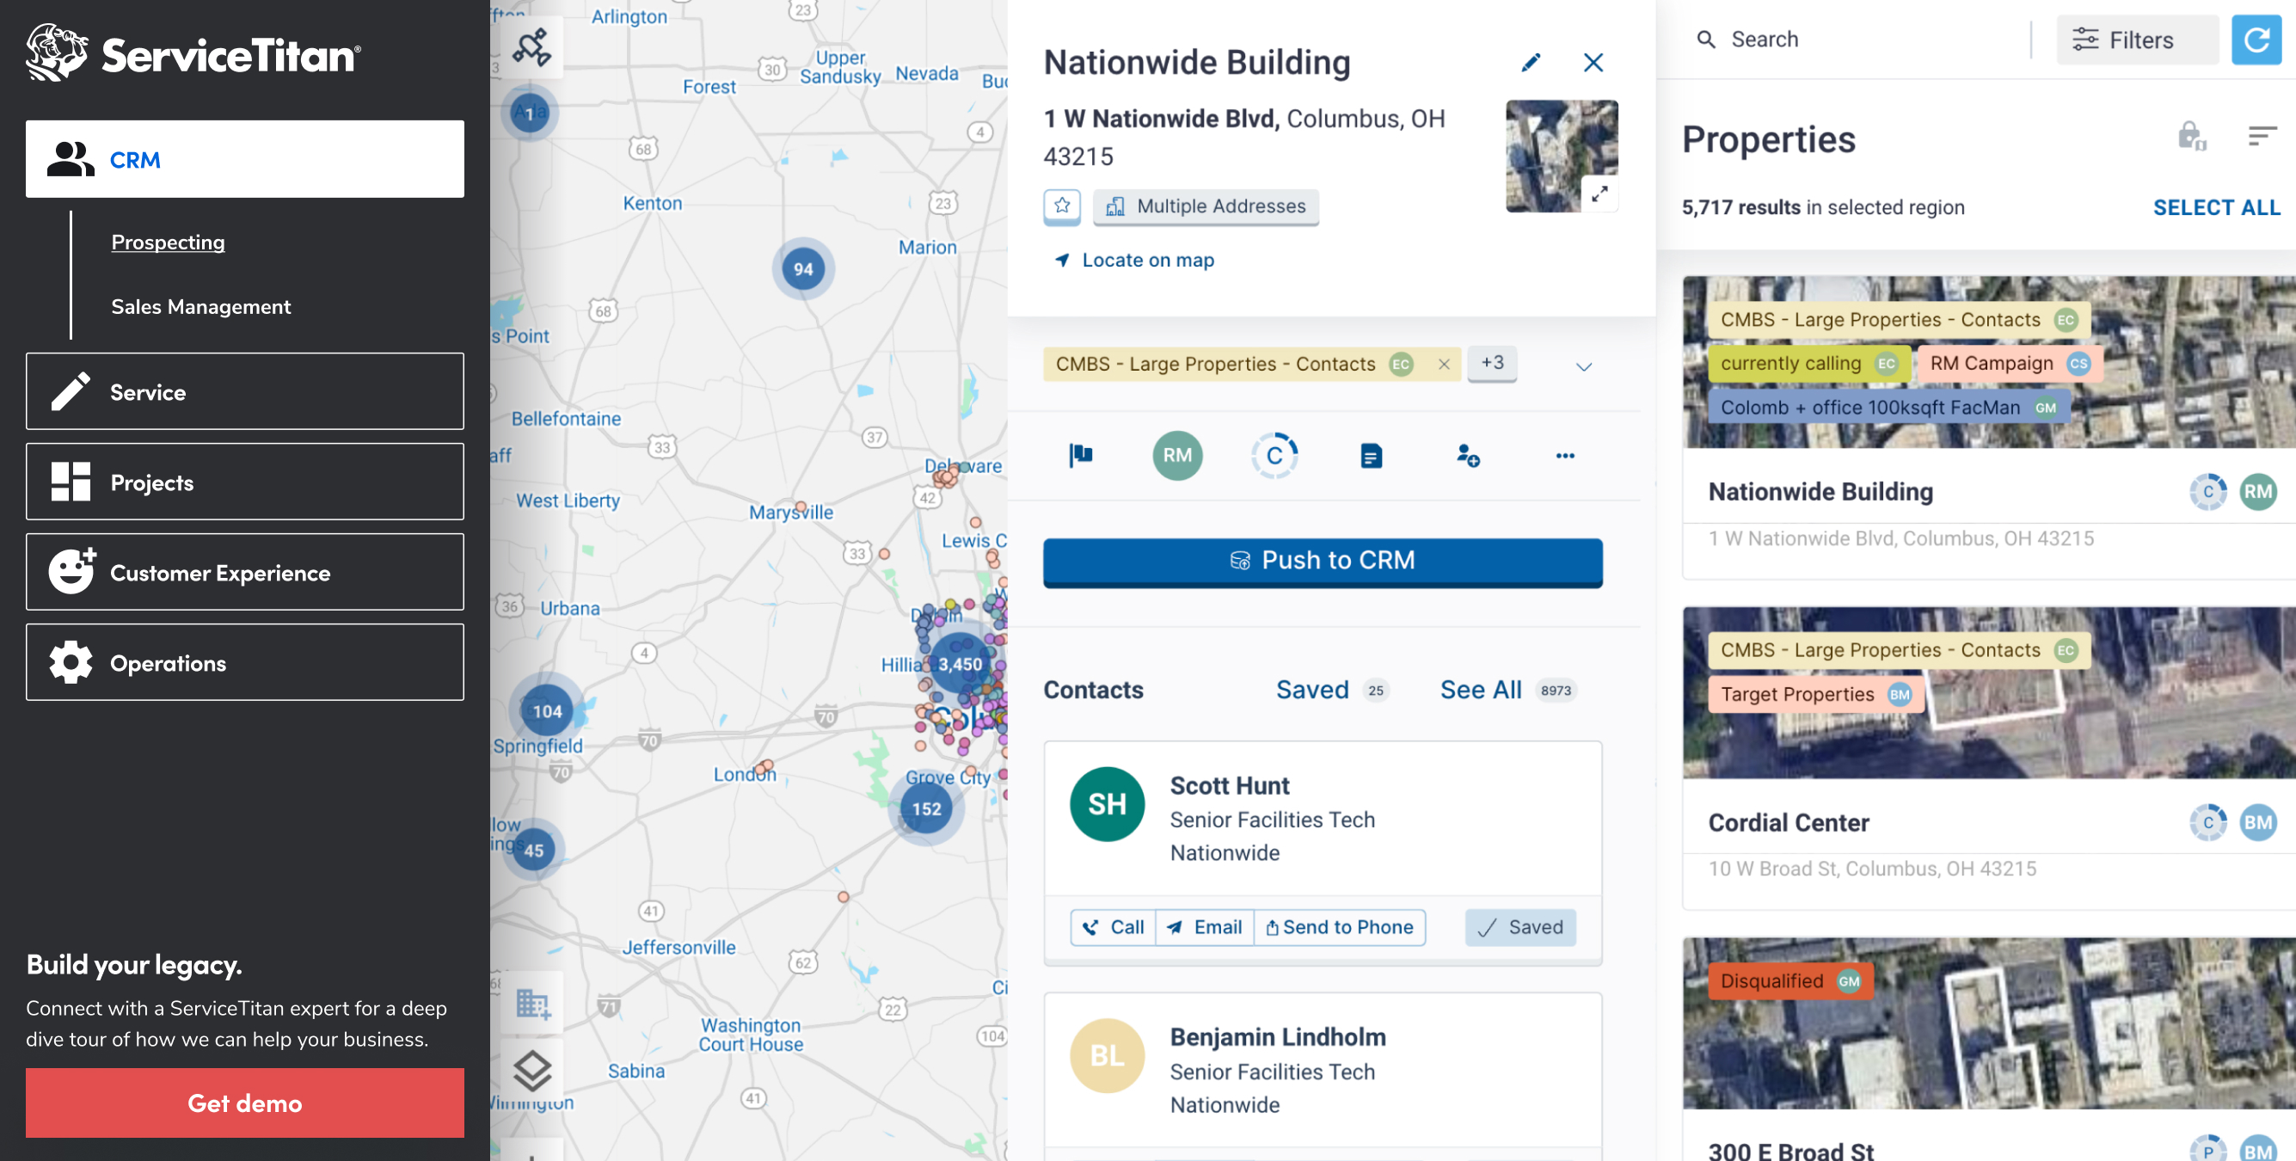Screen dimensions: 2296x1161
Task: Remove the CMBS Large Properties Contacts tag
Action: click(x=1444, y=364)
